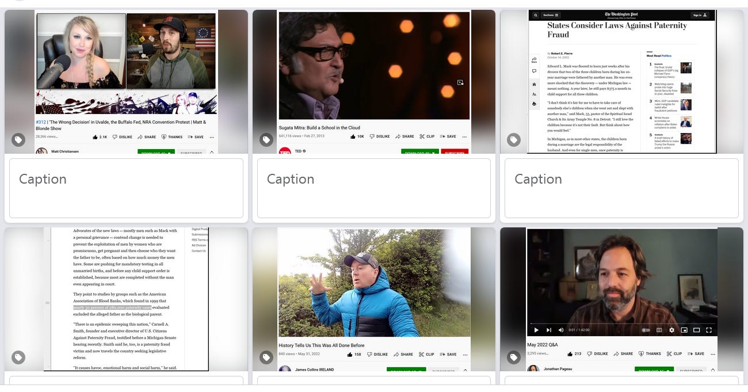Image resolution: width=748 pixels, height=392 pixels.
Task: Click the James Collins IRELAND channel name
Action: point(314,370)
